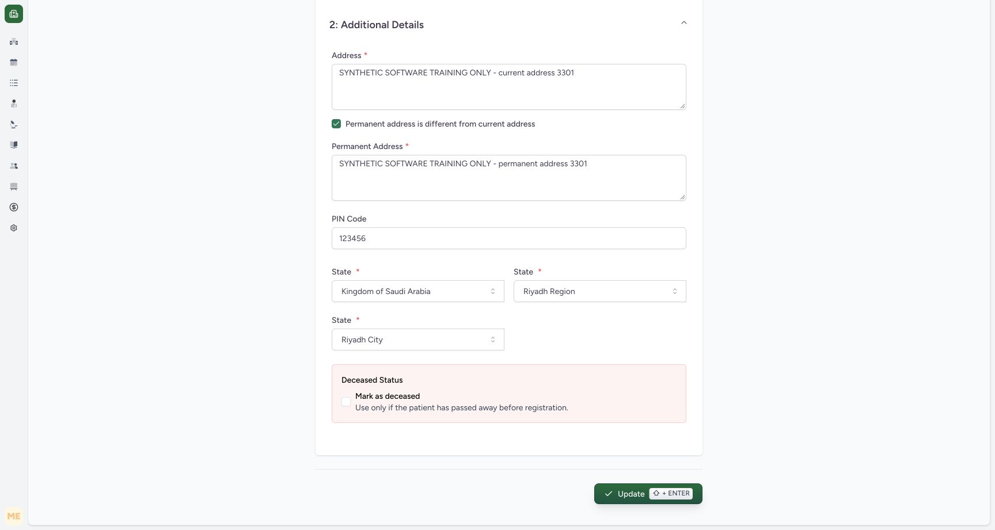Screen dimensions: 995x530
Task: Check the Mark as deceased checkbox
Action: tap(346, 402)
